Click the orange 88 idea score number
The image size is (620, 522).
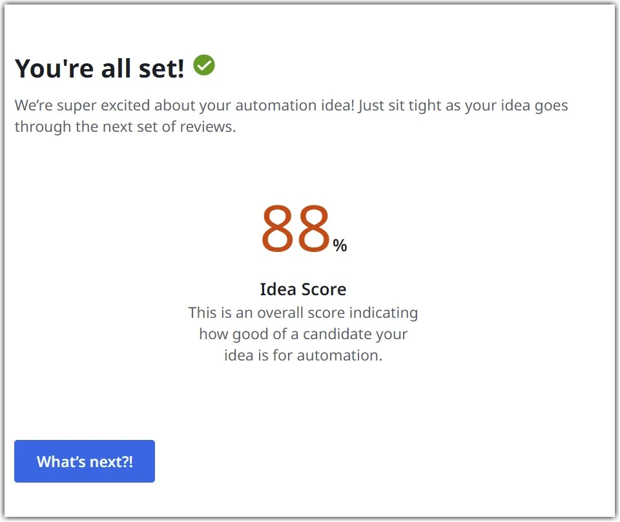coord(295,229)
